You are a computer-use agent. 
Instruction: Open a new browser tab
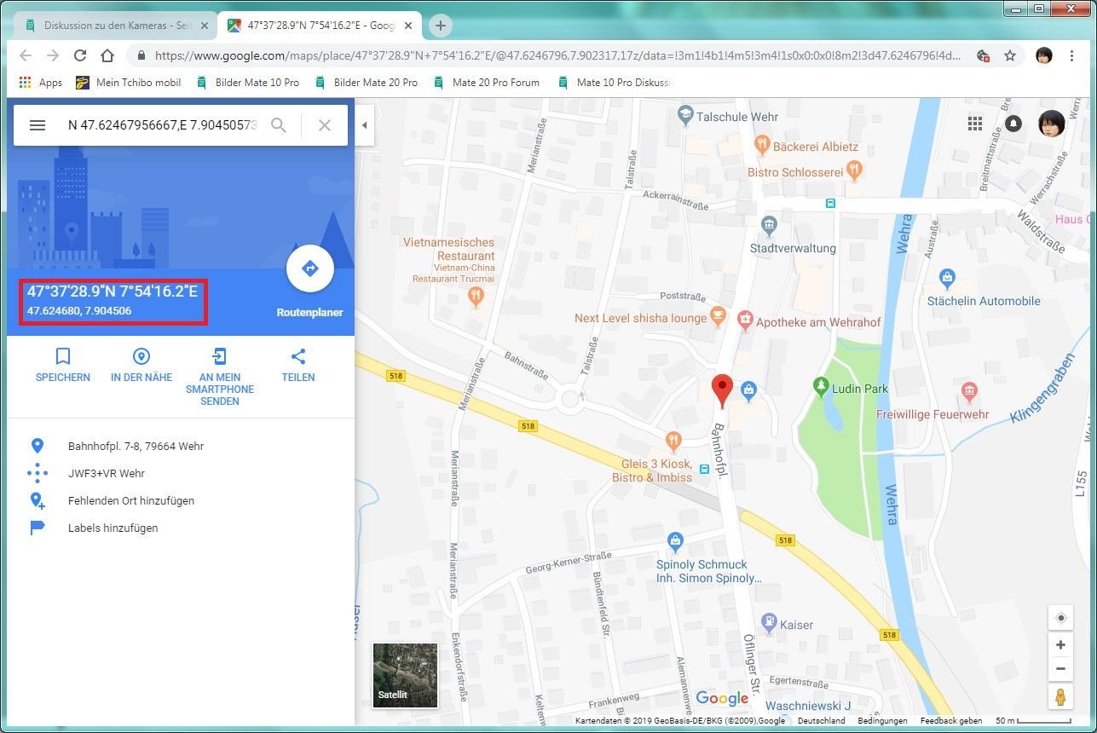pos(441,26)
